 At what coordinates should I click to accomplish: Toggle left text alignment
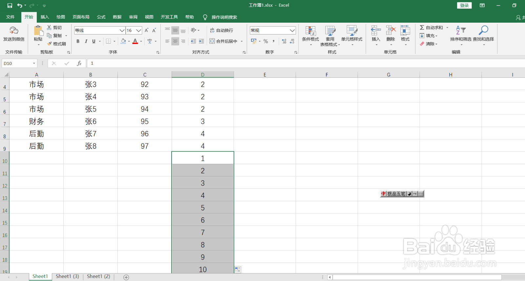(x=167, y=41)
